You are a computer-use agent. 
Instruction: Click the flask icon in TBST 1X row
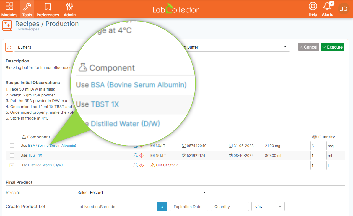pyautogui.click(x=136, y=155)
